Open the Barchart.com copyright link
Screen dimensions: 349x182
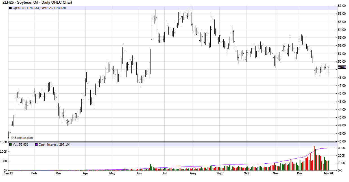tap(22, 138)
